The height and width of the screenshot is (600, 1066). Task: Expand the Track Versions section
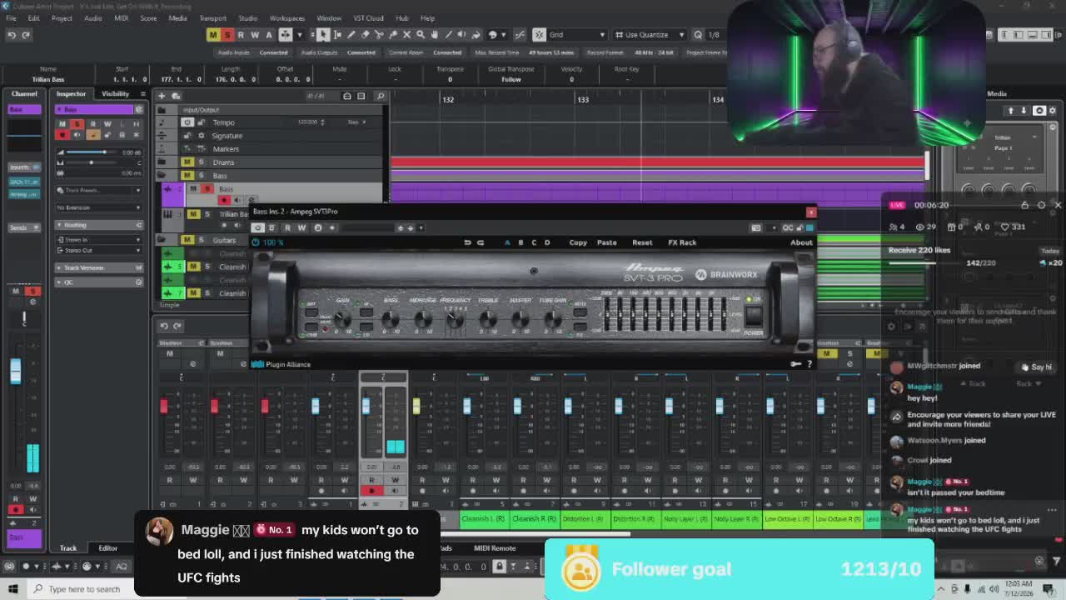click(98, 267)
